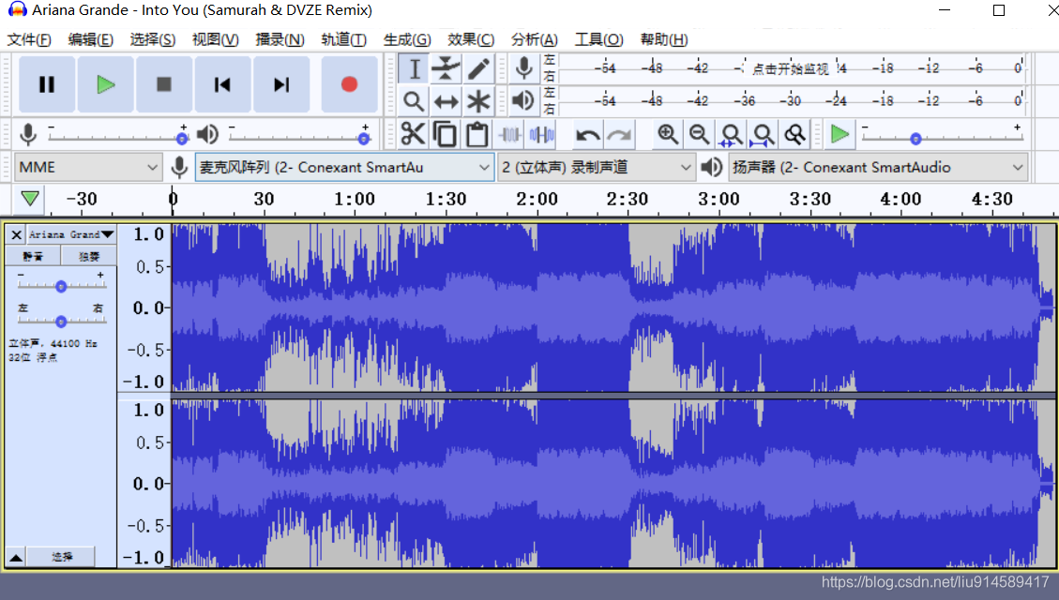Click the 0.0 center of the top channel's vertical scale
Viewport: 1059px width, 600px height.
148,308
